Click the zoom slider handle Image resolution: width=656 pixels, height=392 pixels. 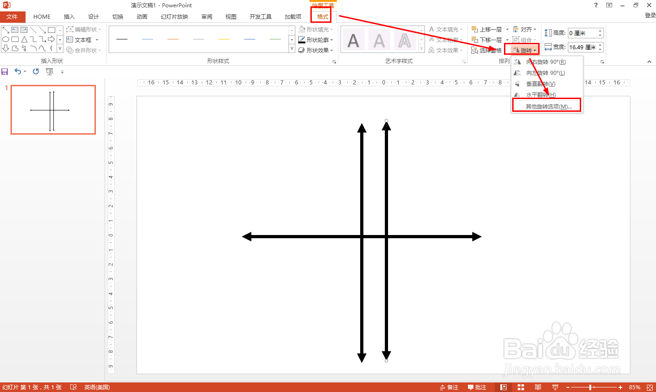591,387
